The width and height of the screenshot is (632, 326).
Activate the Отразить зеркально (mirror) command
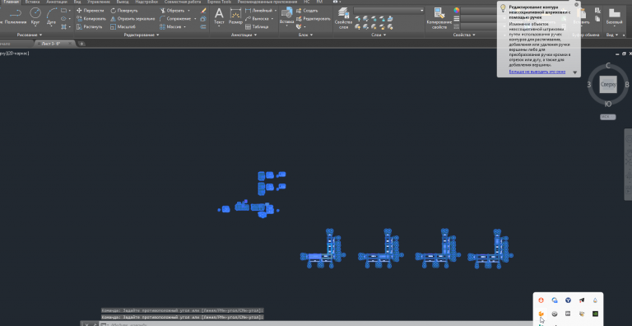tap(132, 19)
